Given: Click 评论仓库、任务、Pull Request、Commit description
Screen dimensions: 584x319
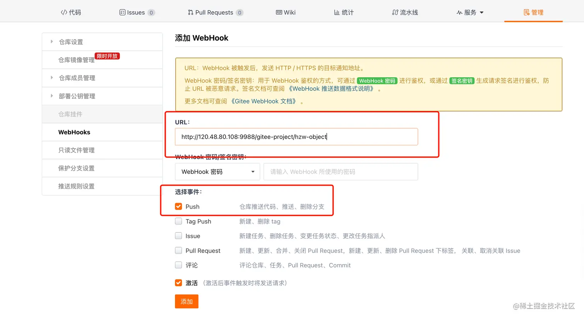Looking at the screenshot, I should (295, 265).
